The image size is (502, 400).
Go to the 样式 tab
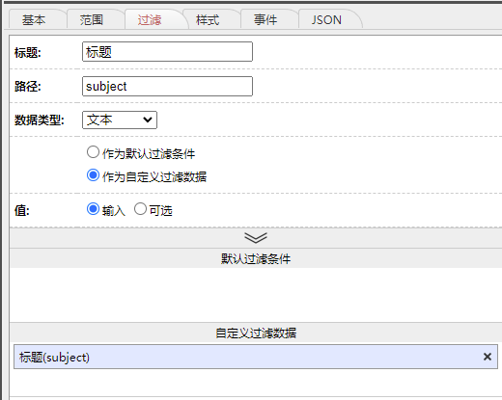click(x=208, y=20)
